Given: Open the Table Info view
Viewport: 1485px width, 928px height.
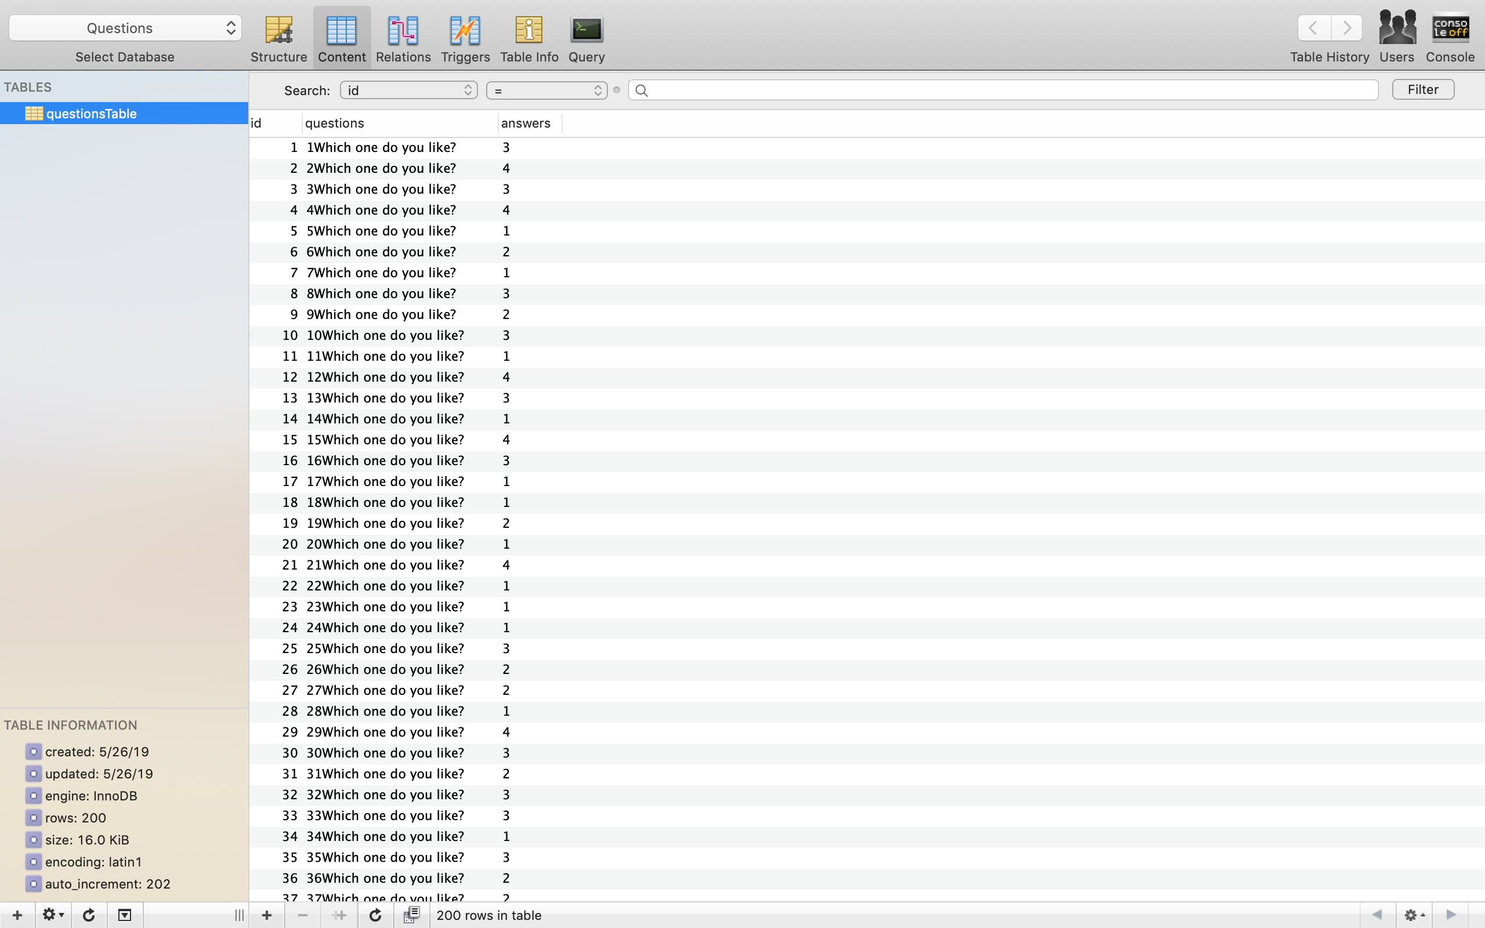Looking at the screenshot, I should 529,38.
